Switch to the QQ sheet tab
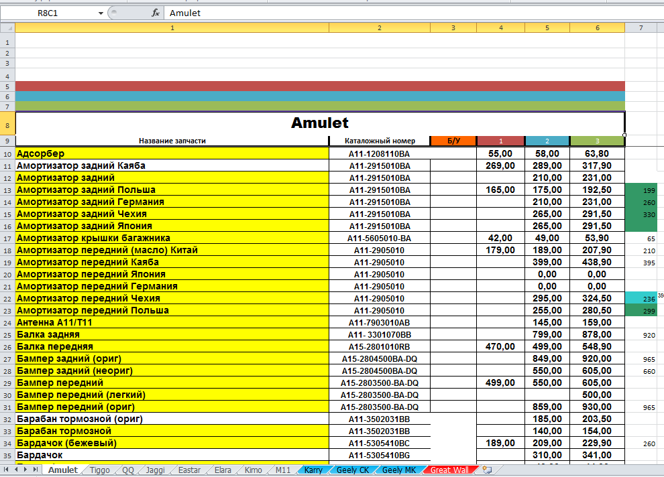The height and width of the screenshot is (477, 664). coord(128,470)
